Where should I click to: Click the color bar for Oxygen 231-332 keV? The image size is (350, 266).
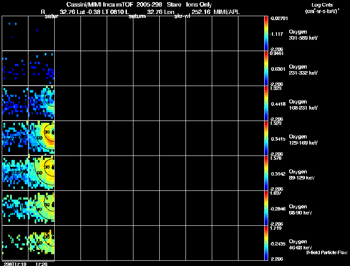(x=266, y=68)
